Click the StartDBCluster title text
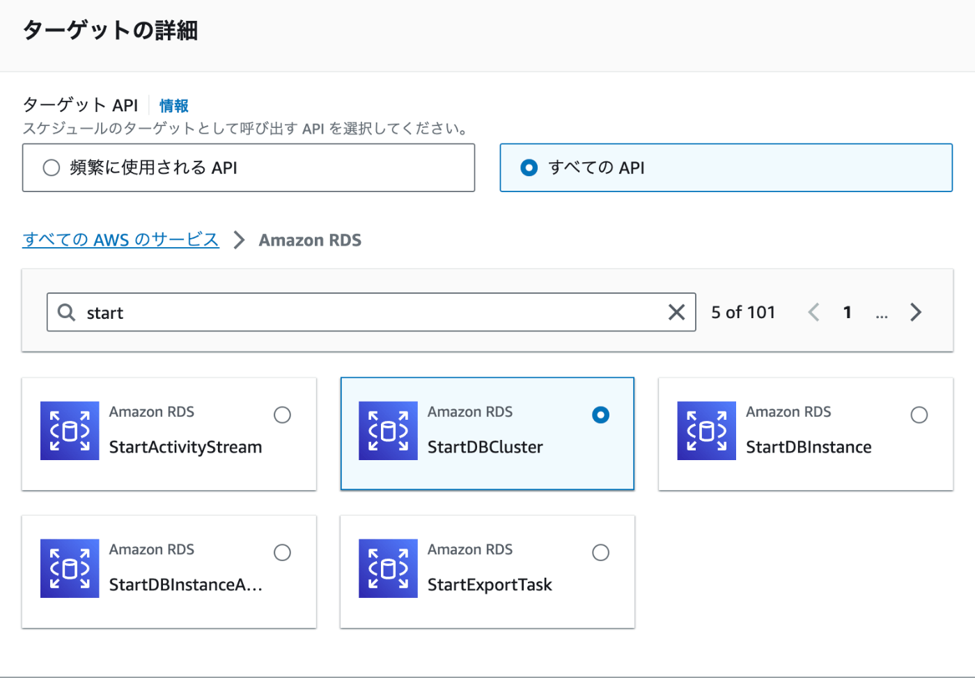This screenshot has height=678, width=975. click(x=485, y=447)
